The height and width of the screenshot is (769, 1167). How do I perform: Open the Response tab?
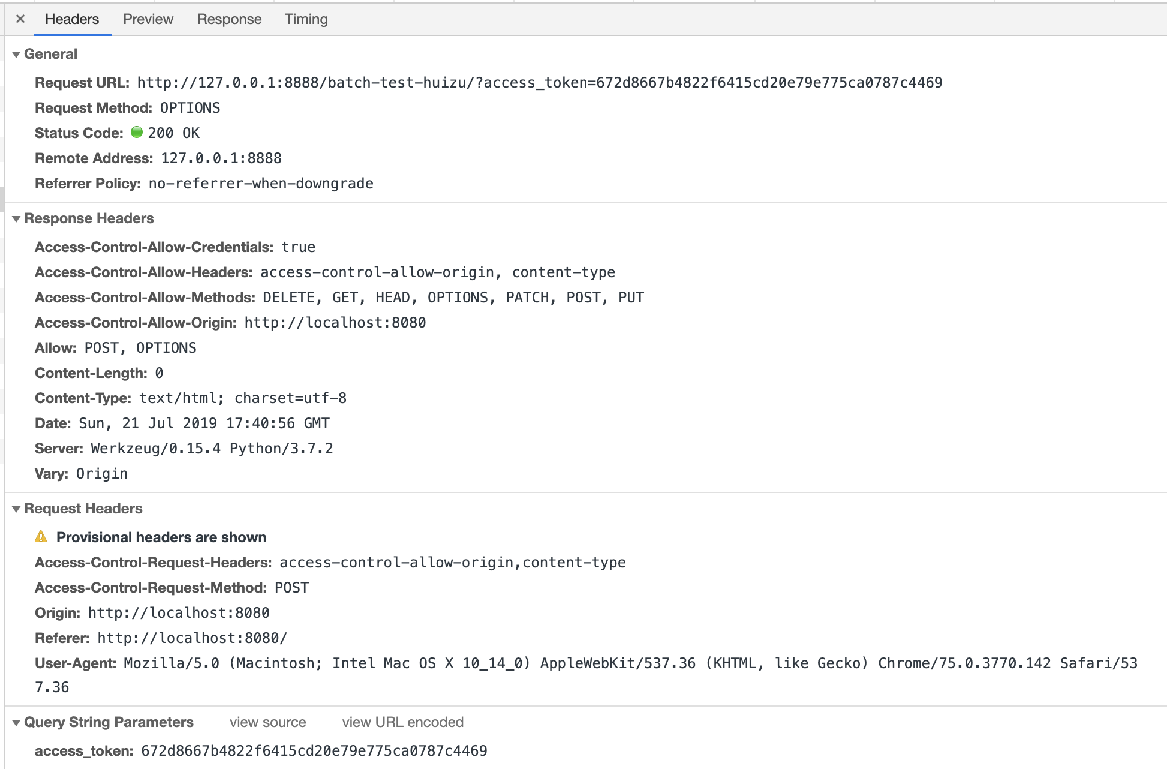[229, 19]
